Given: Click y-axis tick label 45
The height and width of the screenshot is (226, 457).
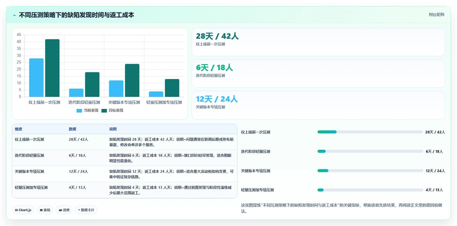Looking at the screenshot, I should [x=19, y=35].
